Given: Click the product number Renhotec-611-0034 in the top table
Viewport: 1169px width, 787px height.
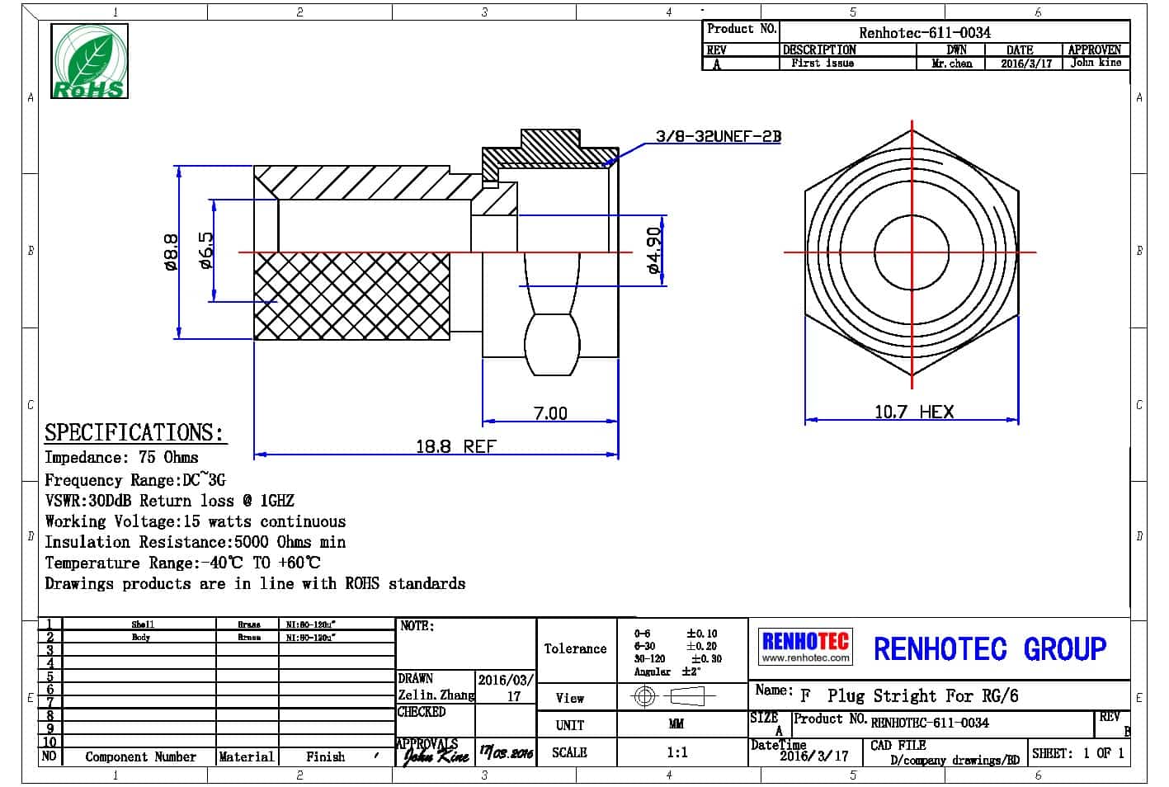Looking at the screenshot, I should point(924,33).
